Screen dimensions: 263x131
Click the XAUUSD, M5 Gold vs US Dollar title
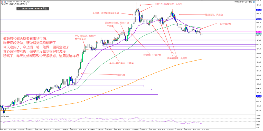point(18,2)
